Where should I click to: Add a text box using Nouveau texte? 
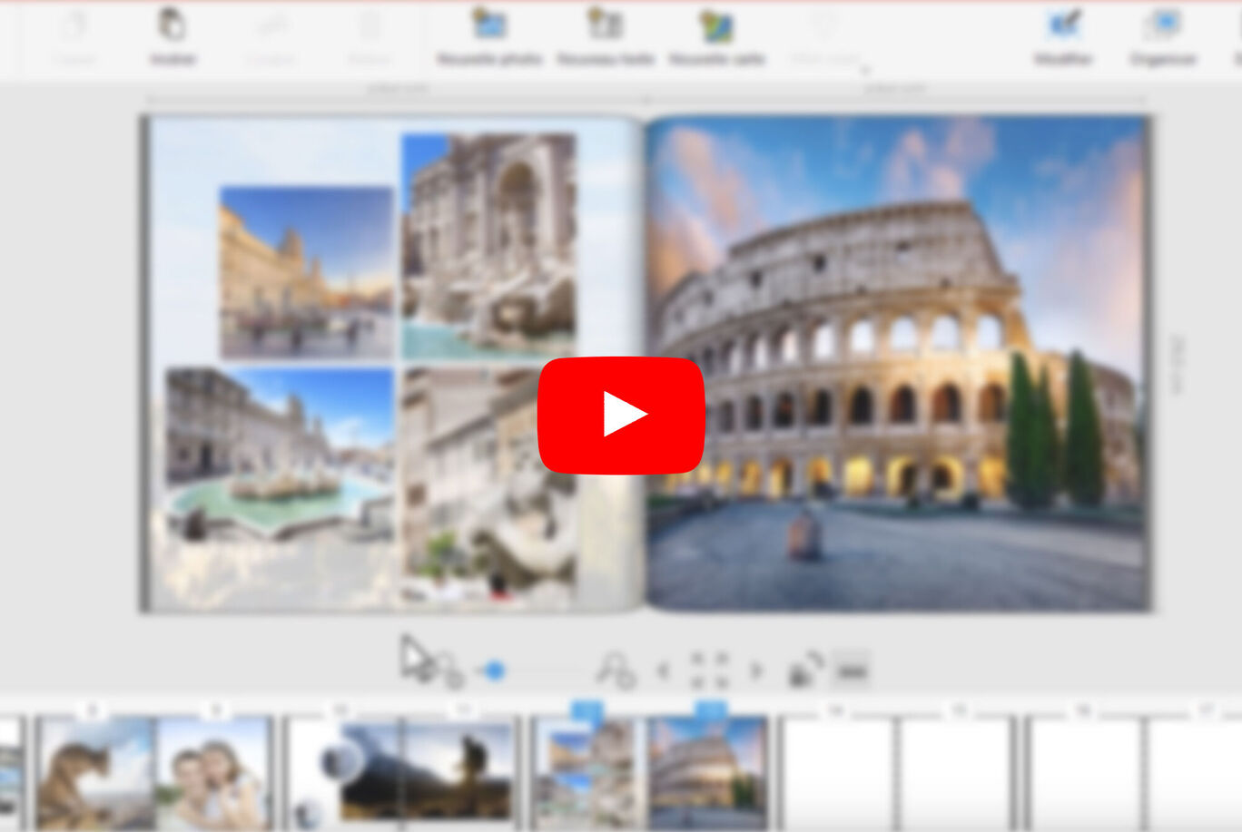point(604,36)
